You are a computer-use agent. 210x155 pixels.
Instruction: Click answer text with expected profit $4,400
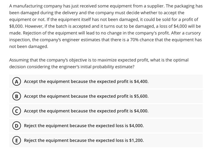point(86,81)
